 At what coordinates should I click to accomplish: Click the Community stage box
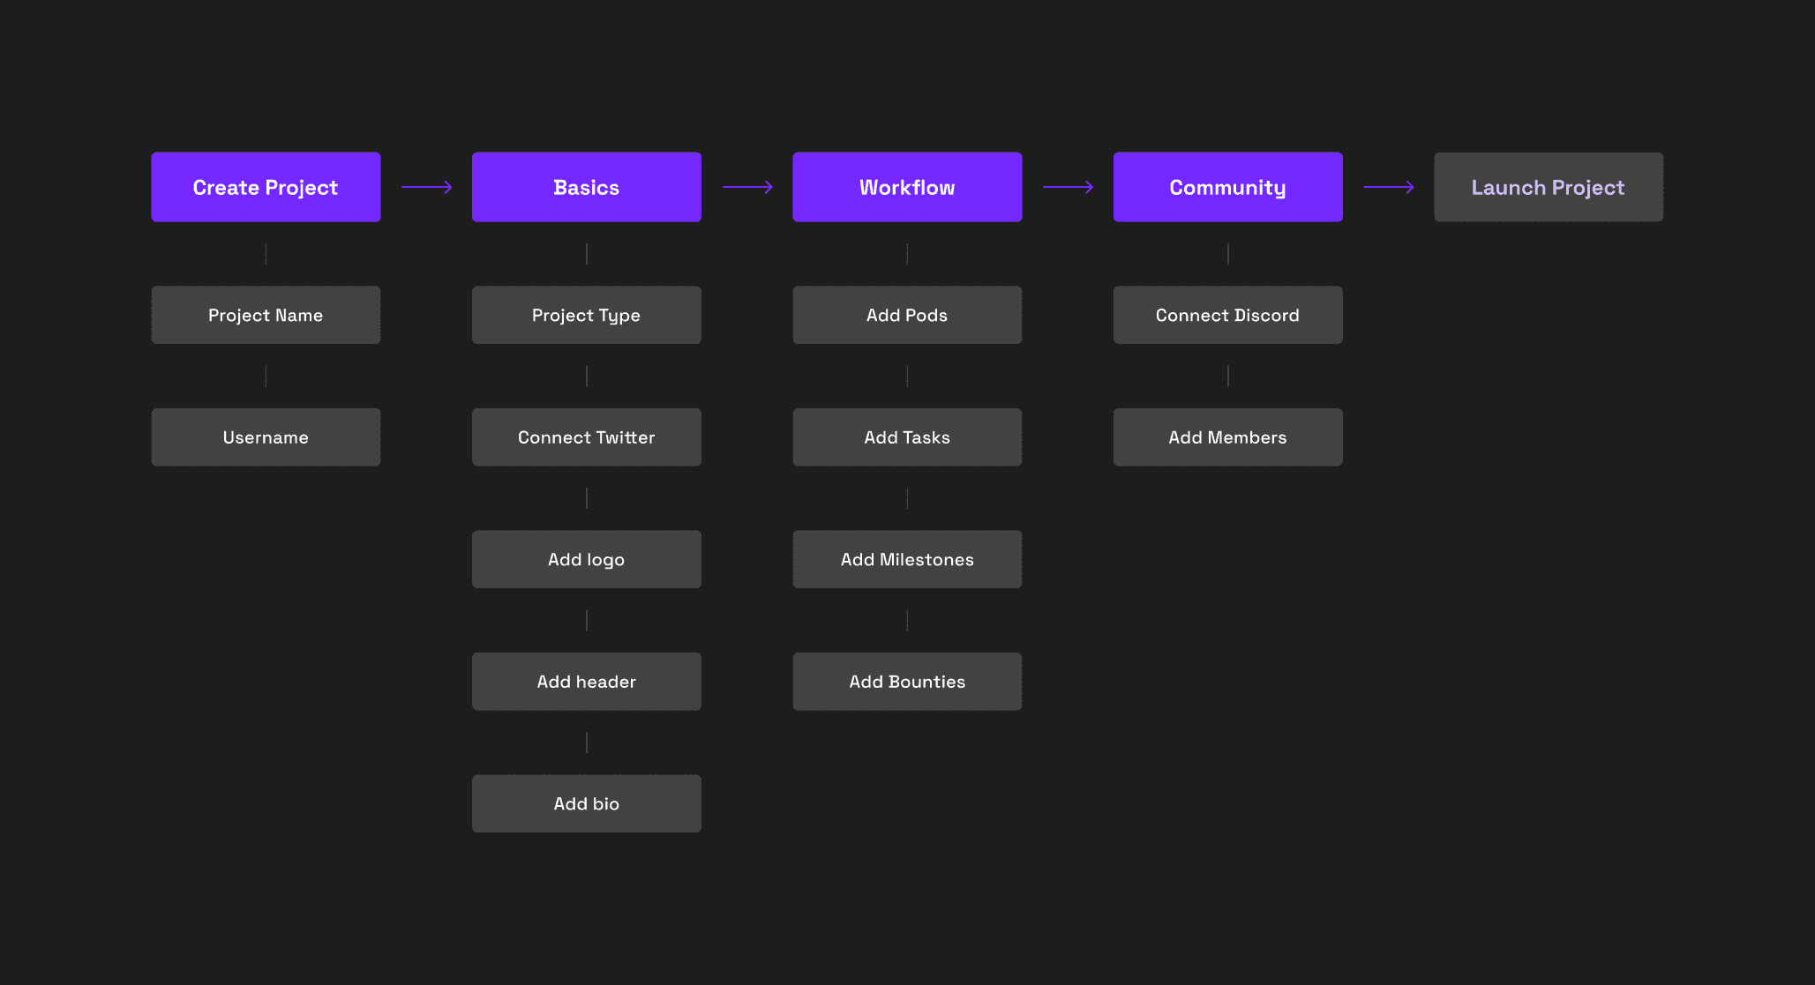(1227, 187)
